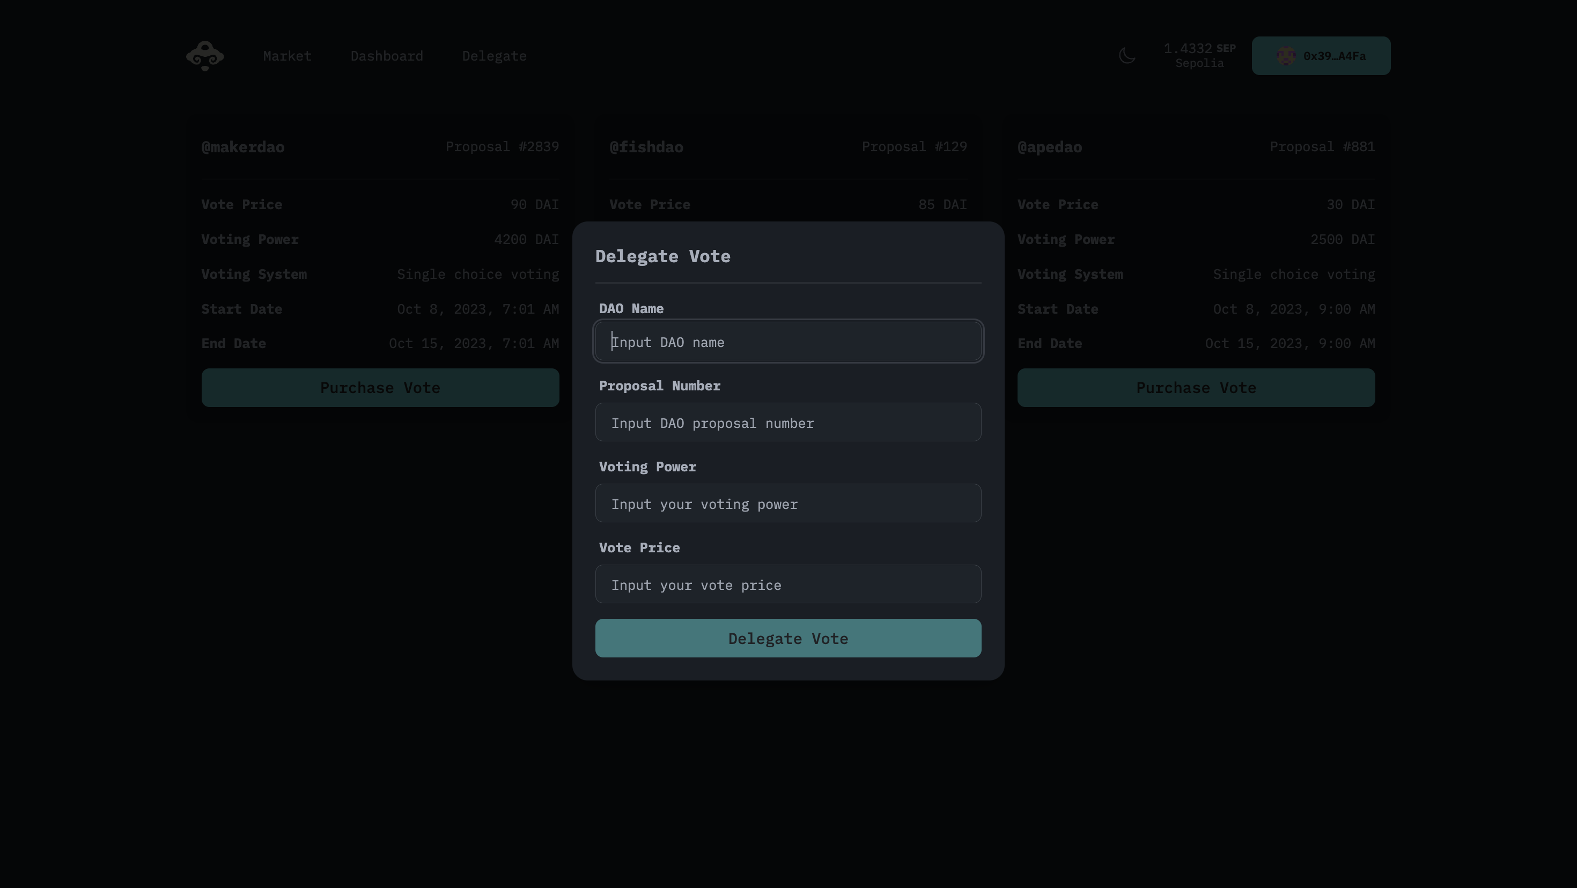Focus the Proposal Number input field

click(x=788, y=422)
